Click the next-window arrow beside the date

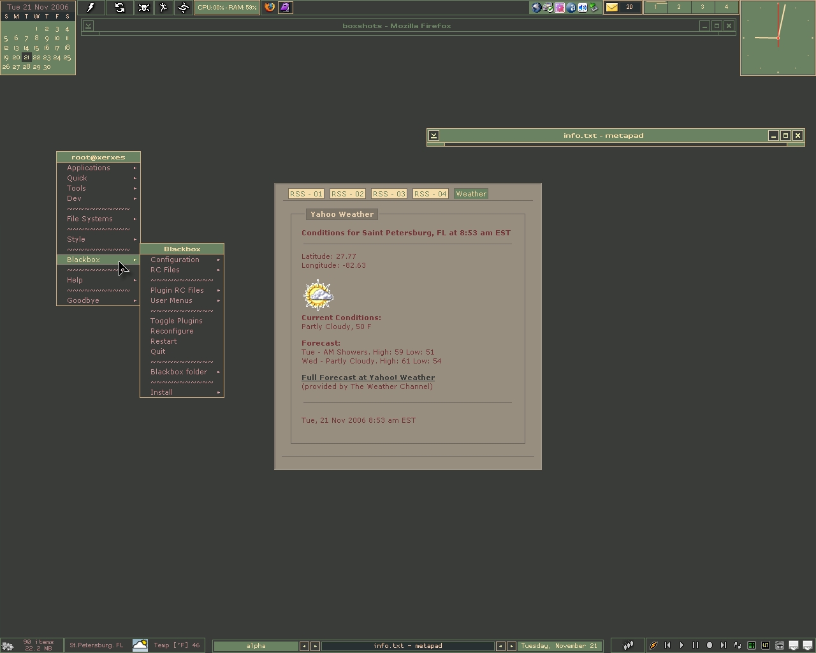pos(511,646)
